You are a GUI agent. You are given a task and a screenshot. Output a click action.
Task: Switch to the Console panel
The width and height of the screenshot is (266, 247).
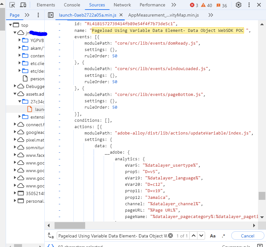click(72, 5)
